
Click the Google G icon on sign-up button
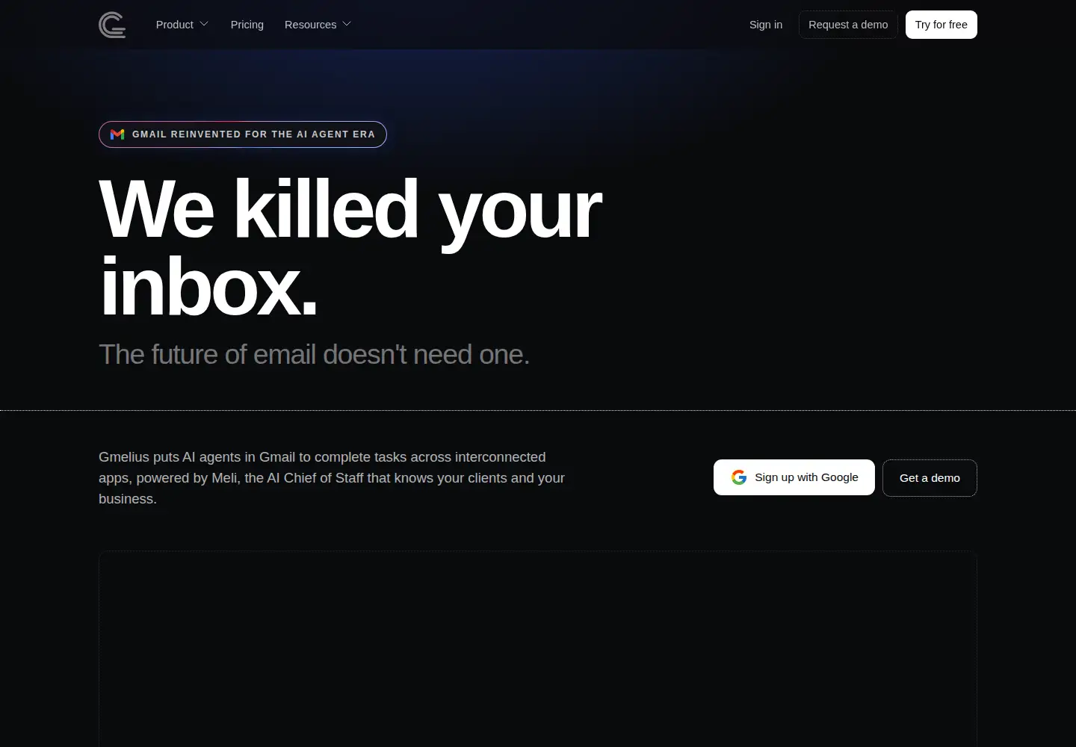tap(739, 477)
